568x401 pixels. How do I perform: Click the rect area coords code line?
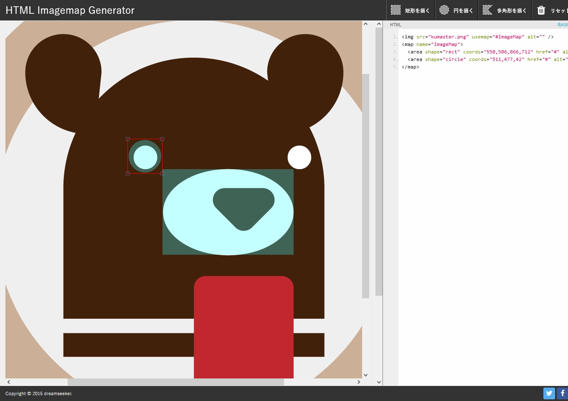[x=487, y=52]
